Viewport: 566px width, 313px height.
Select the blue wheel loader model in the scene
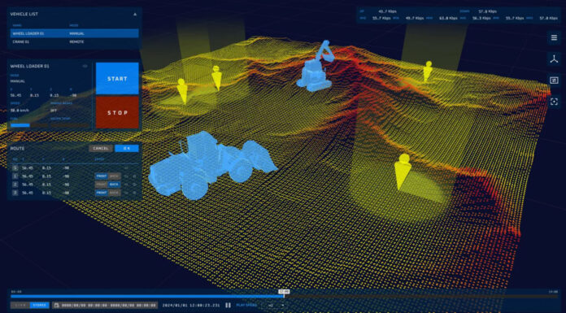click(x=212, y=164)
